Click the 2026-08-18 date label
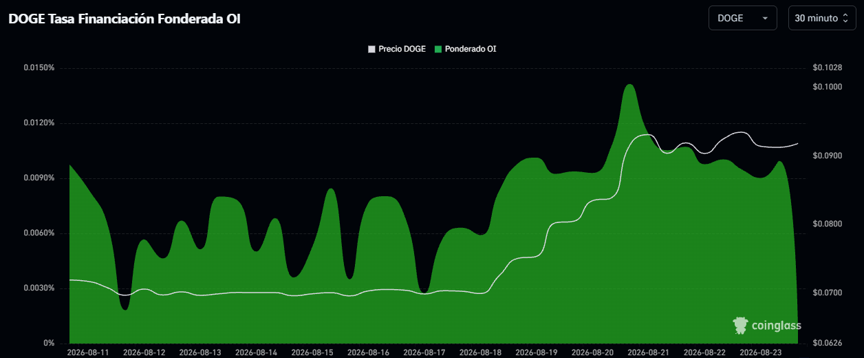 pos(481,352)
